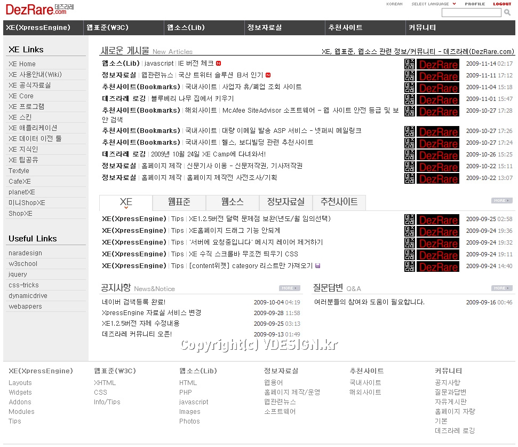Click into the search input field

click(x=471, y=13)
